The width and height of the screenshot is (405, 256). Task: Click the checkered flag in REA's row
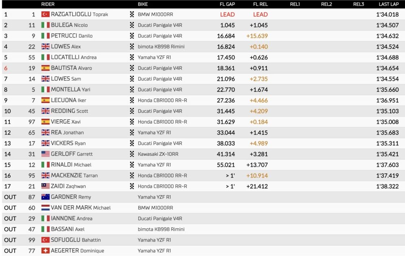132,133
